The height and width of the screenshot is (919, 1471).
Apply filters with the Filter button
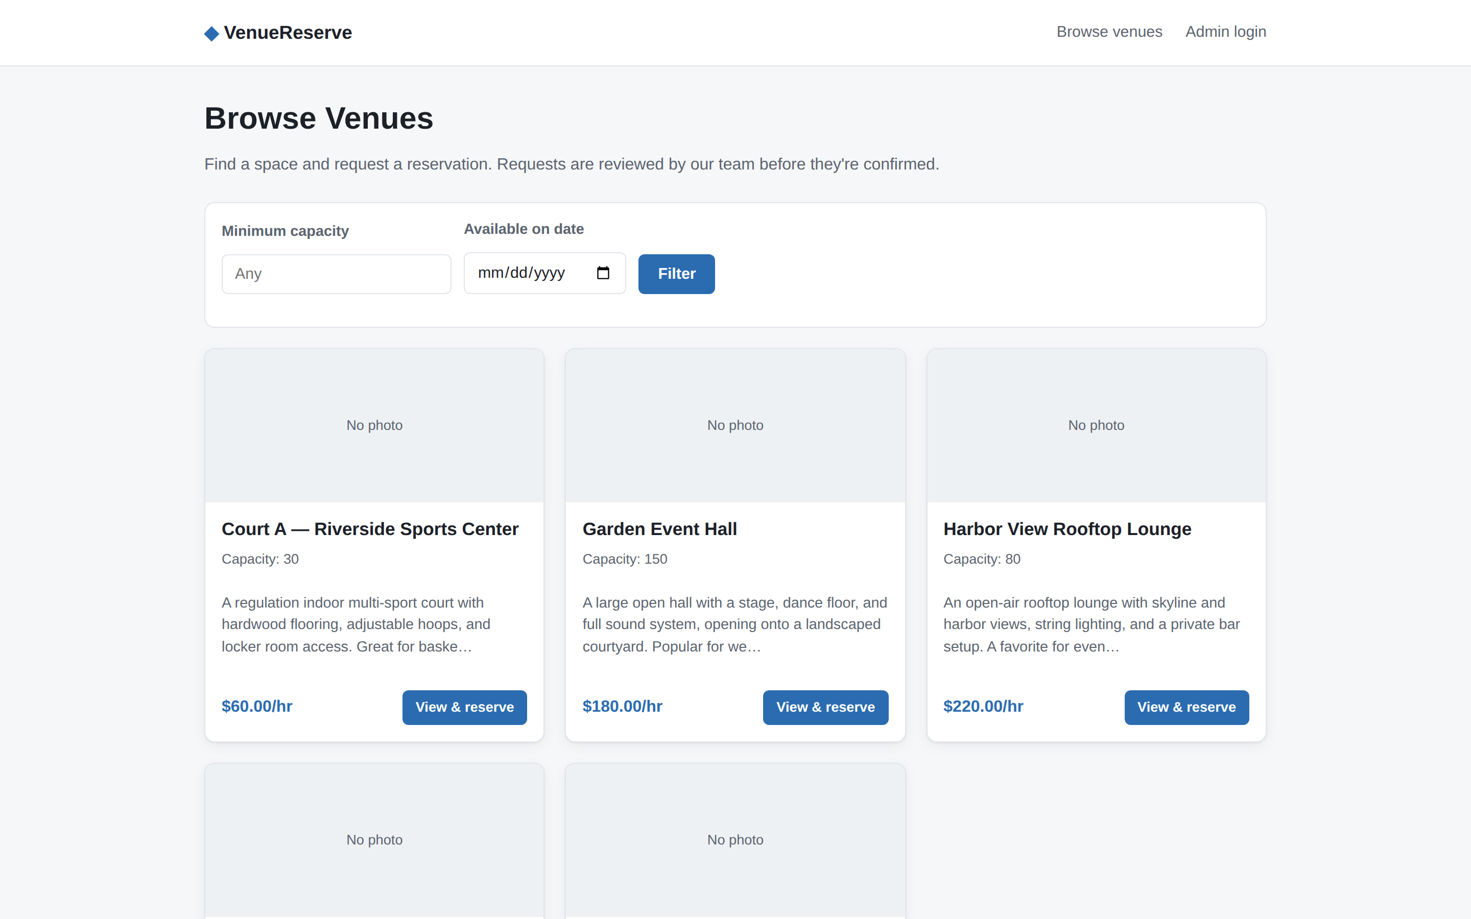coord(677,274)
